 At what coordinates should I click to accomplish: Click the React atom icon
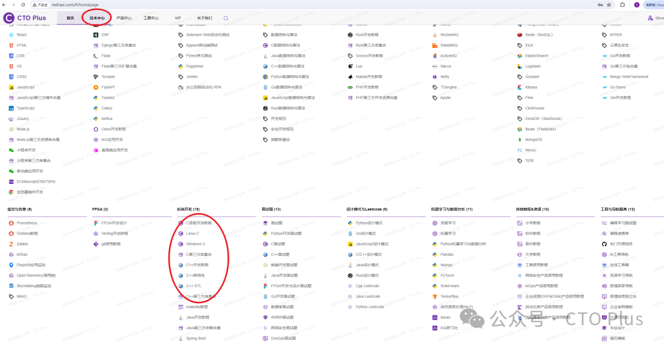[x=11, y=35]
